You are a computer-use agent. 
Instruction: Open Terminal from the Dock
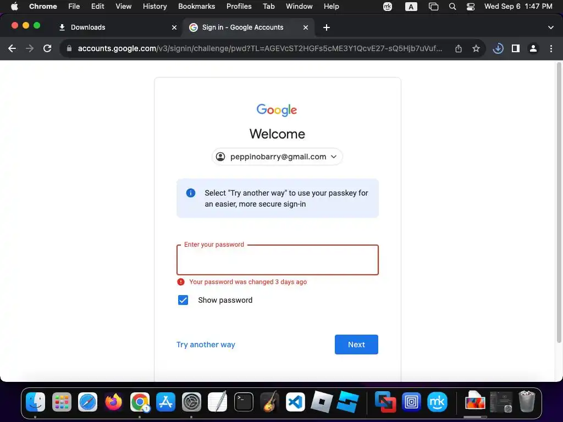click(x=244, y=402)
